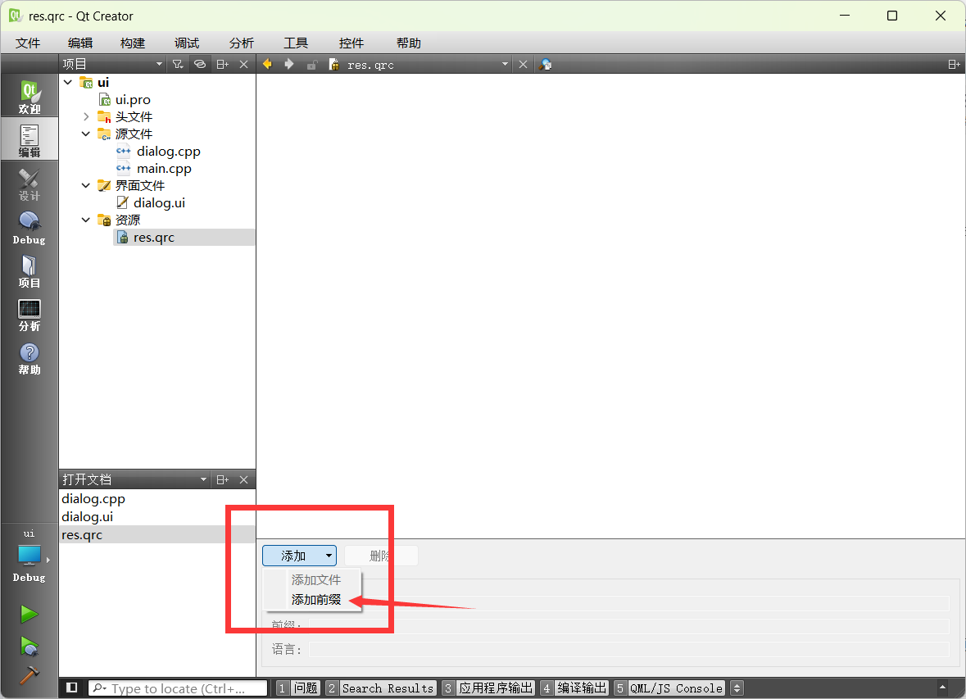Expand output pane with up arrow
The height and width of the screenshot is (699, 966).
pyautogui.click(x=942, y=688)
